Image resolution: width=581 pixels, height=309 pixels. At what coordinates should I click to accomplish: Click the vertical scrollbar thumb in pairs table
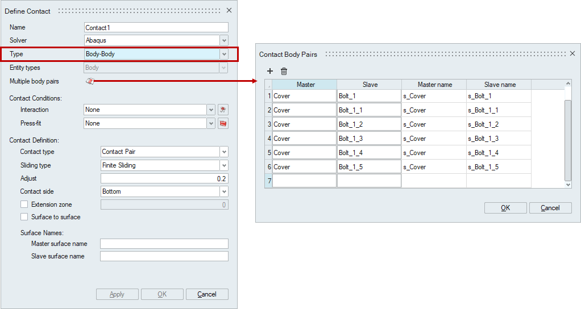pyautogui.click(x=568, y=140)
